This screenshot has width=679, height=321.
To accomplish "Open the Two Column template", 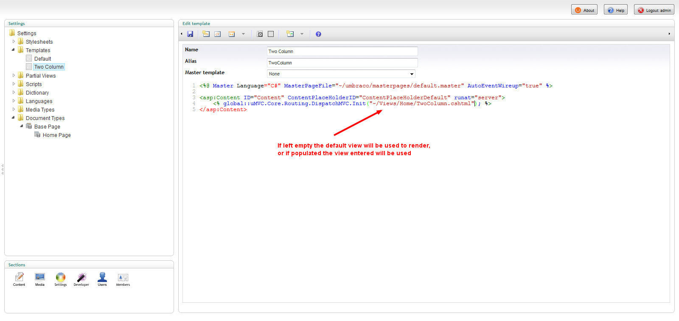I will coord(49,67).
